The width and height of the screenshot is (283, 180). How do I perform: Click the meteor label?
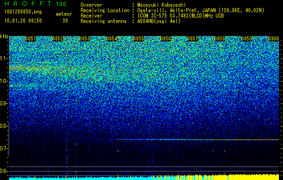pyautogui.click(x=64, y=14)
